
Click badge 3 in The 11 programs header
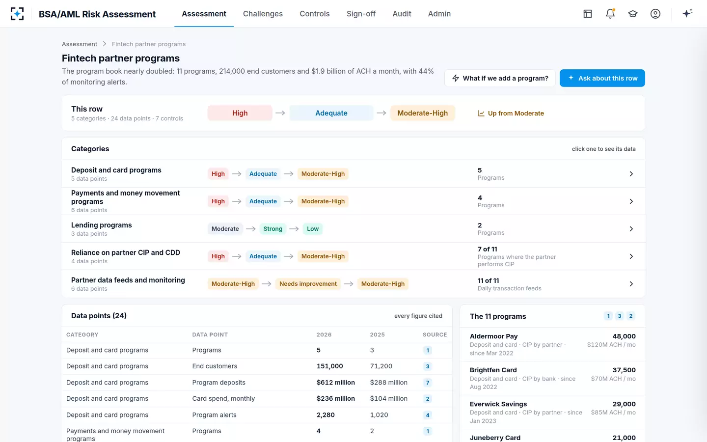(620, 316)
